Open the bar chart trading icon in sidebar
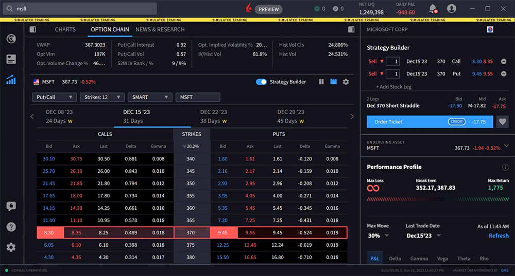The image size is (515, 276). pyautogui.click(x=11, y=80)
